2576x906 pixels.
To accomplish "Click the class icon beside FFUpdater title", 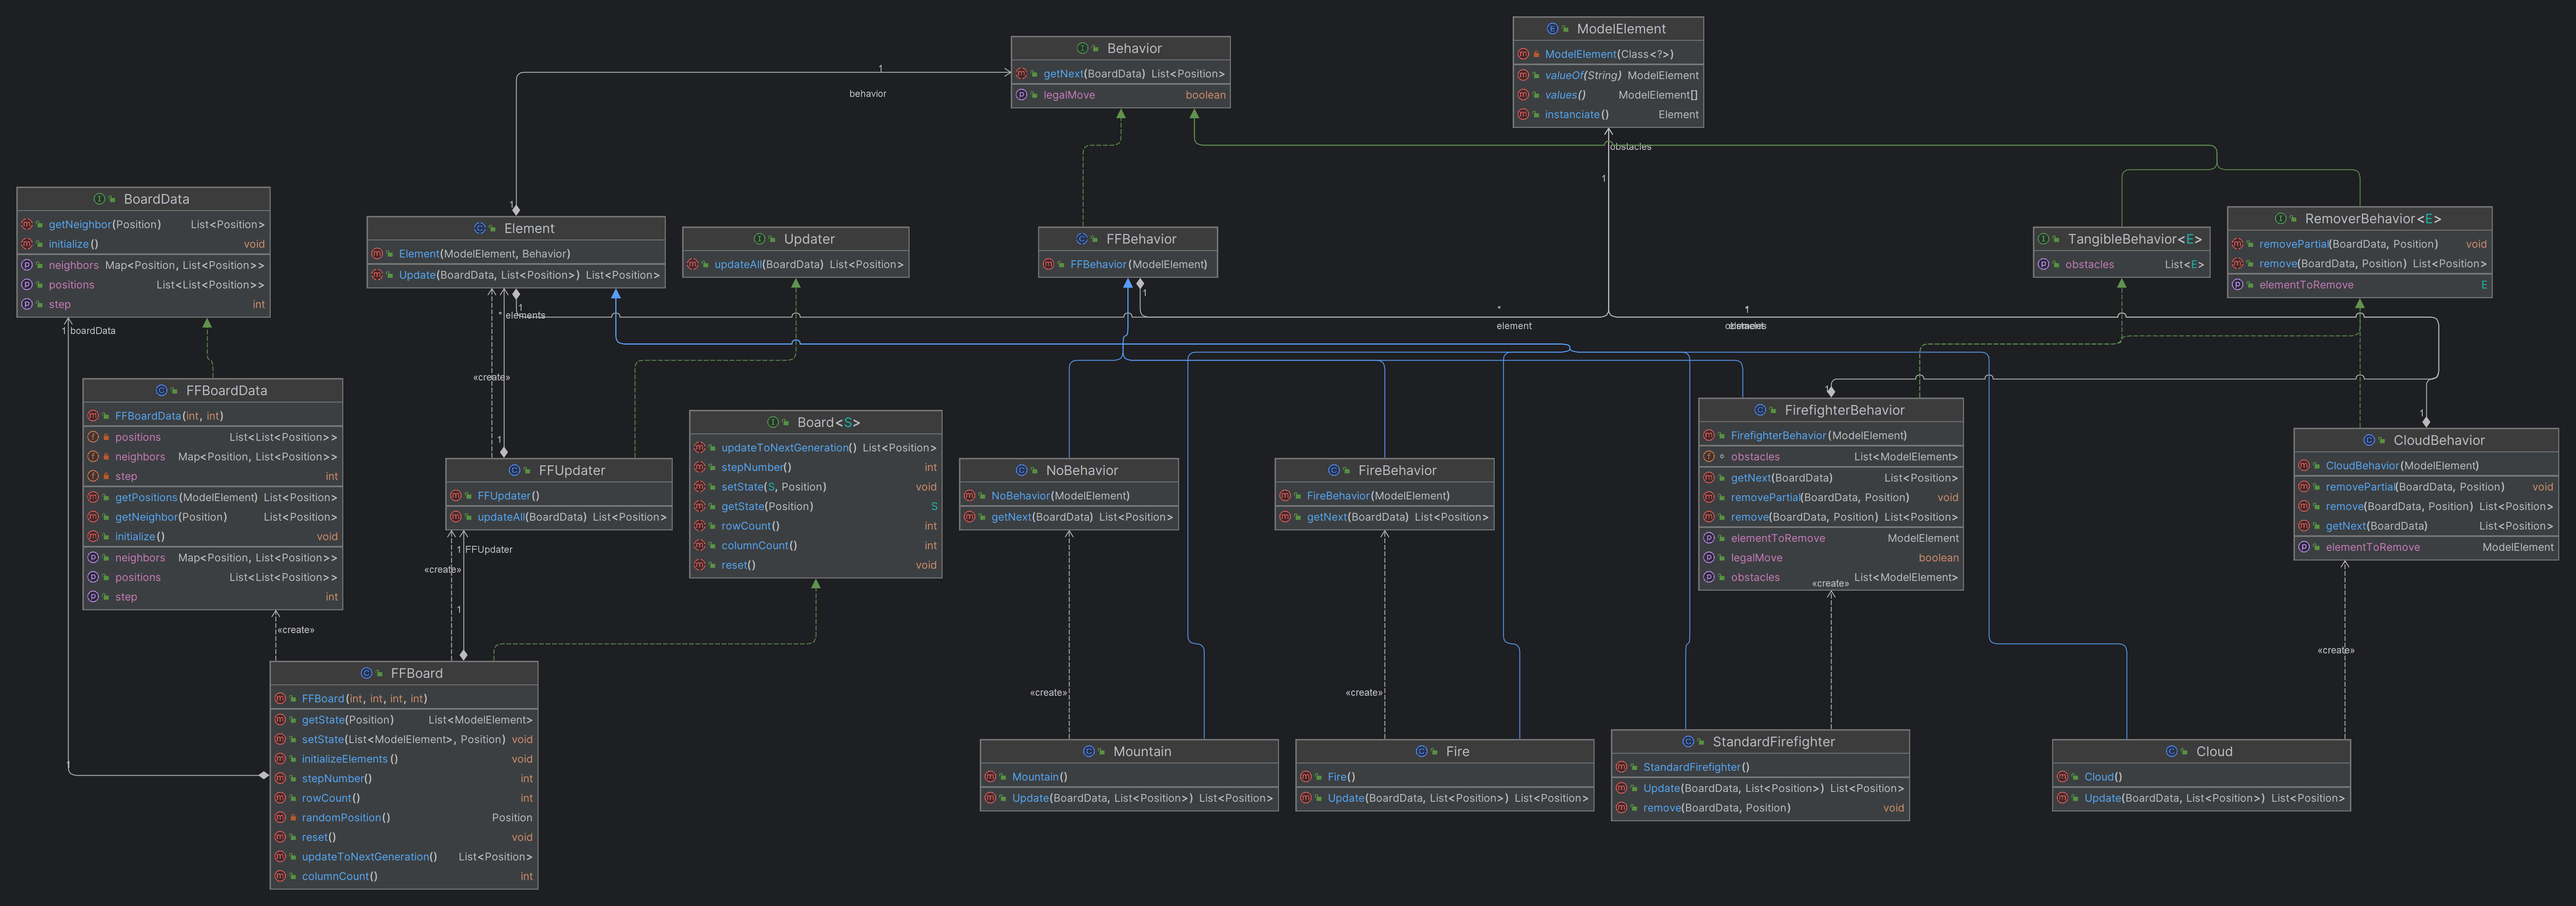I will tap(514, 471).
